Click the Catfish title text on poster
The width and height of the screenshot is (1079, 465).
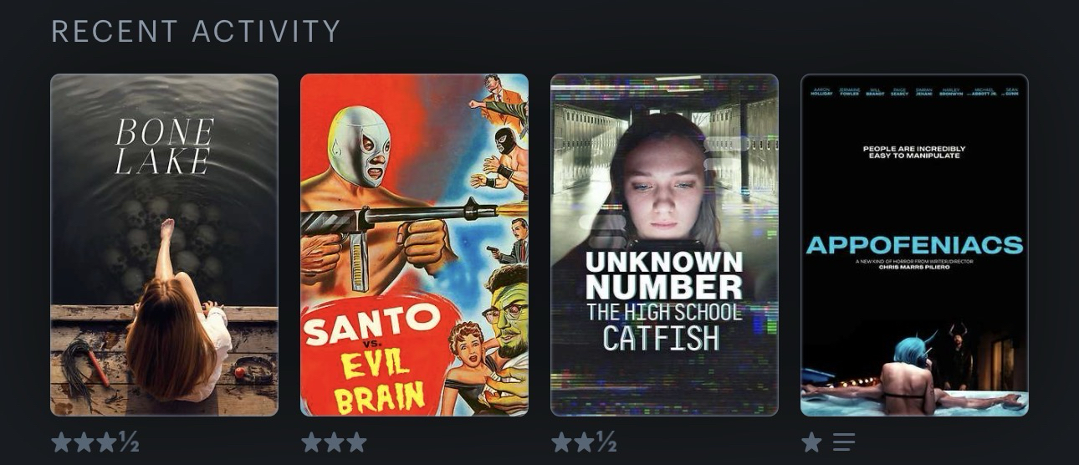pyautogui.click(x=662, y=337)
